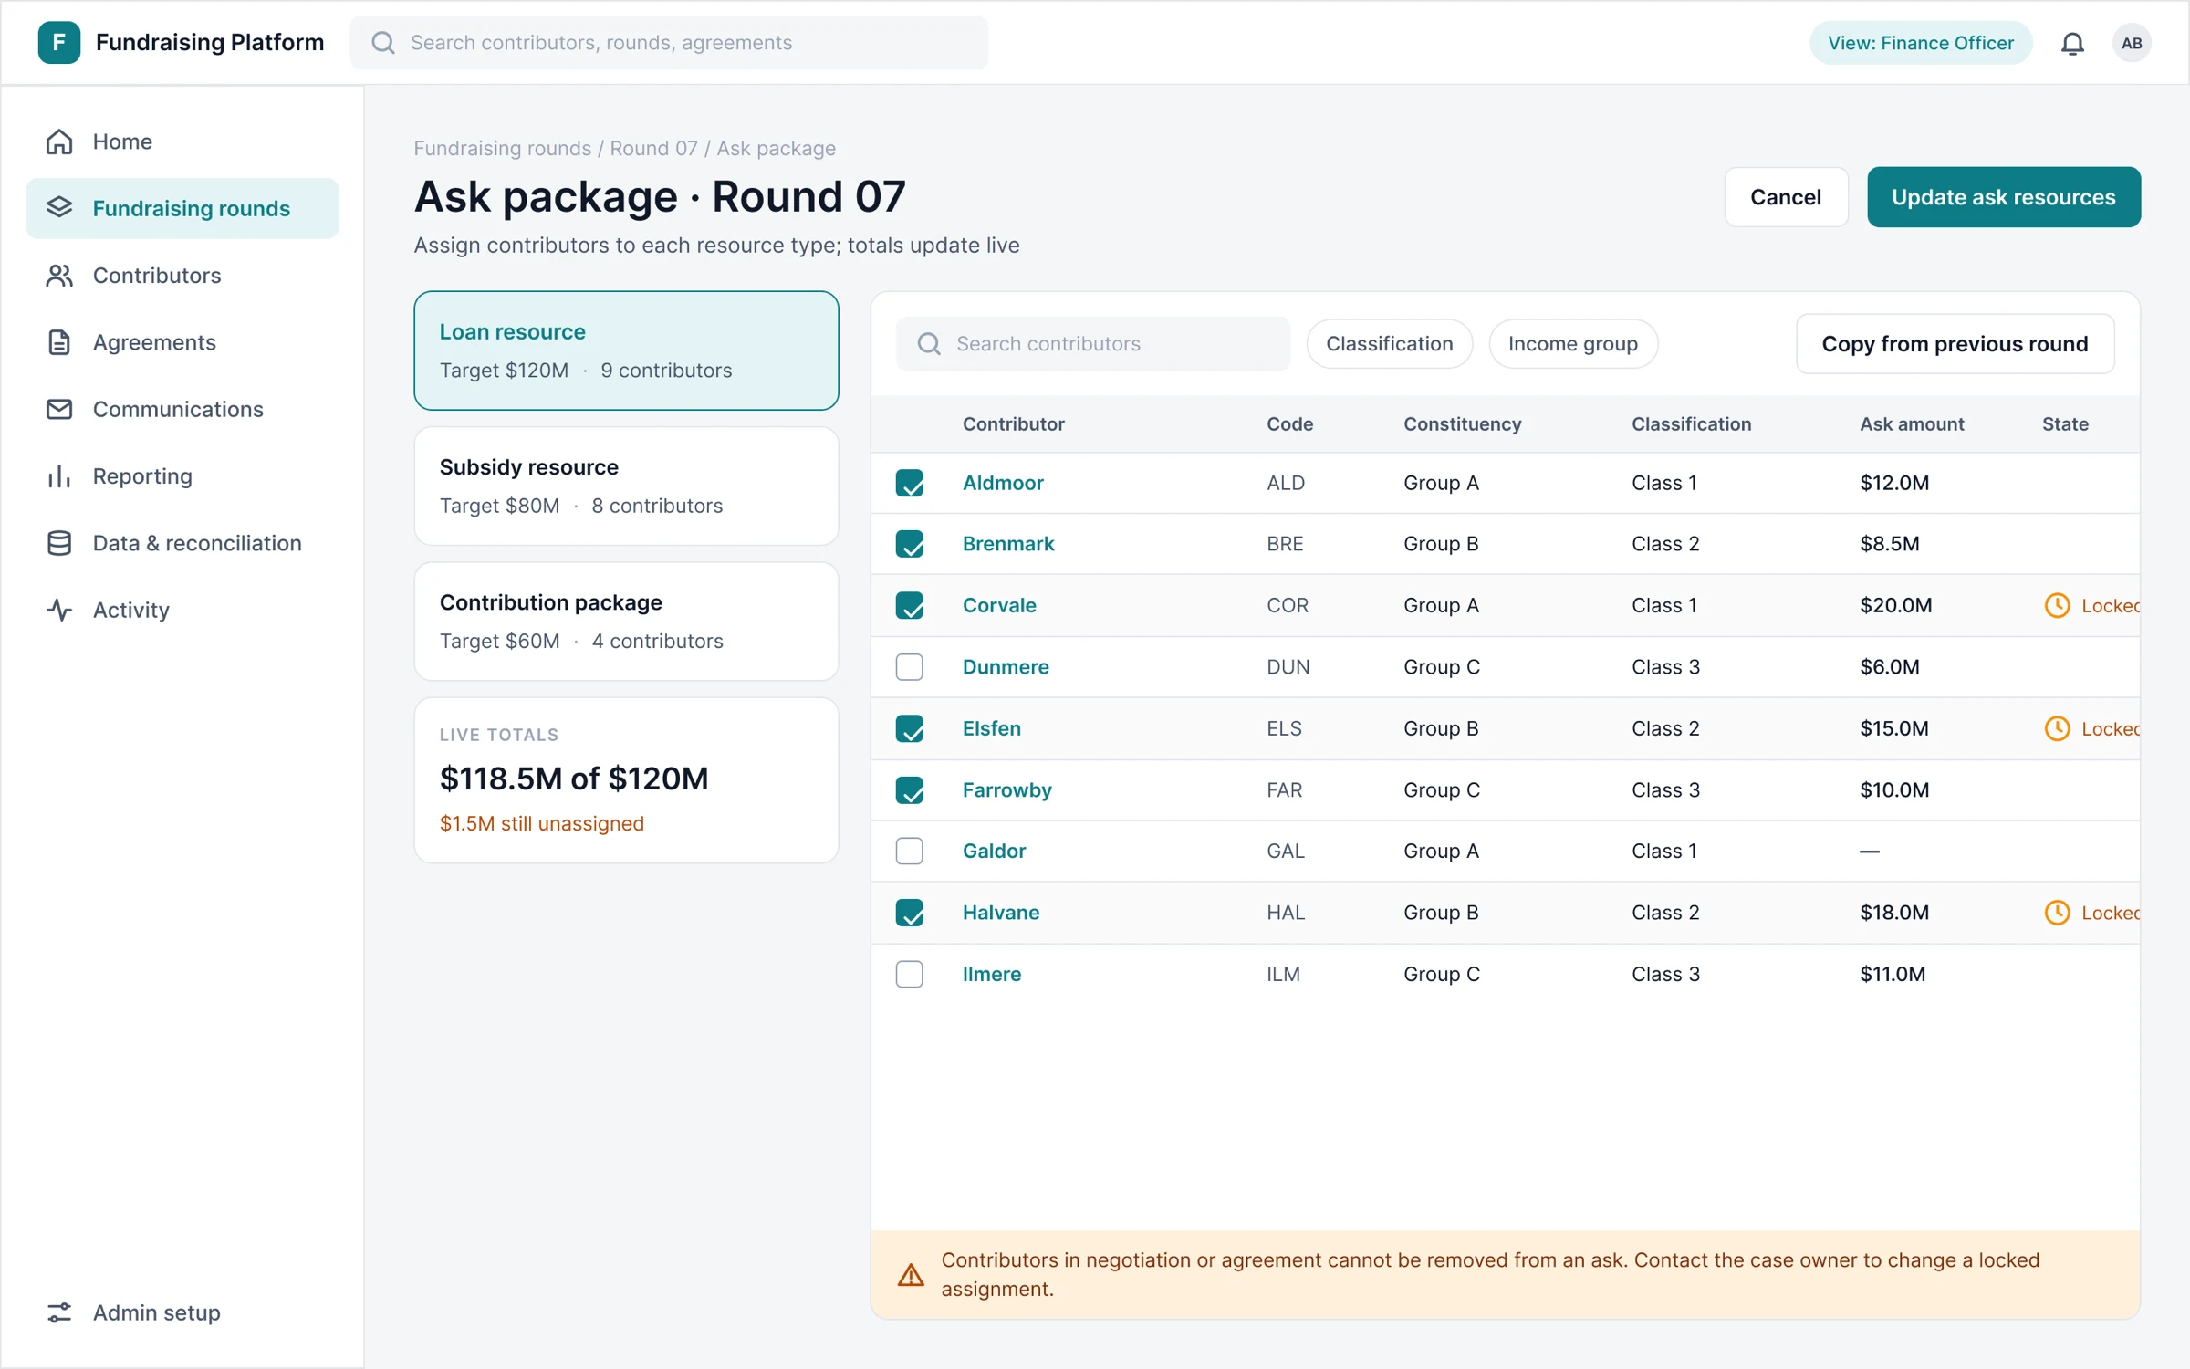Viewport: 2190px width, 1369px height.
Task: Open the Corvale contributor link
Action: (999, 605)
